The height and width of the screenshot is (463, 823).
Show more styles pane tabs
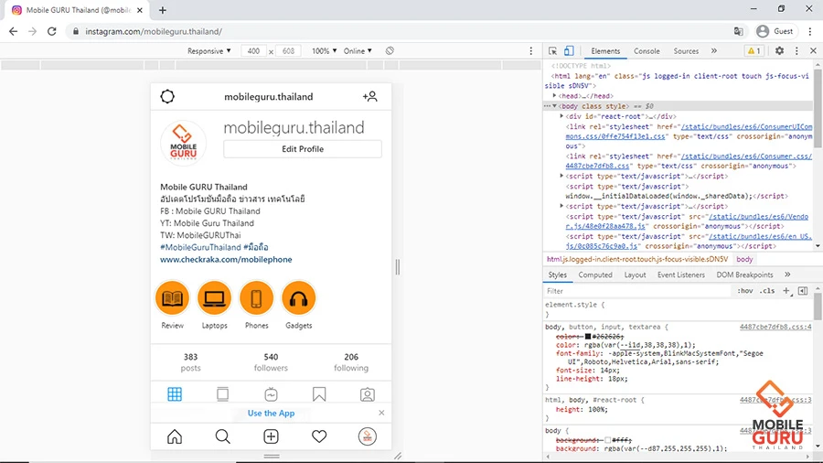point(787,275)
